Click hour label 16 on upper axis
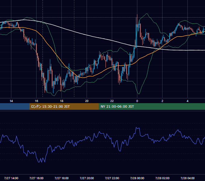The width and height of the screenshot is (205, 181). (x=36, y=101)
